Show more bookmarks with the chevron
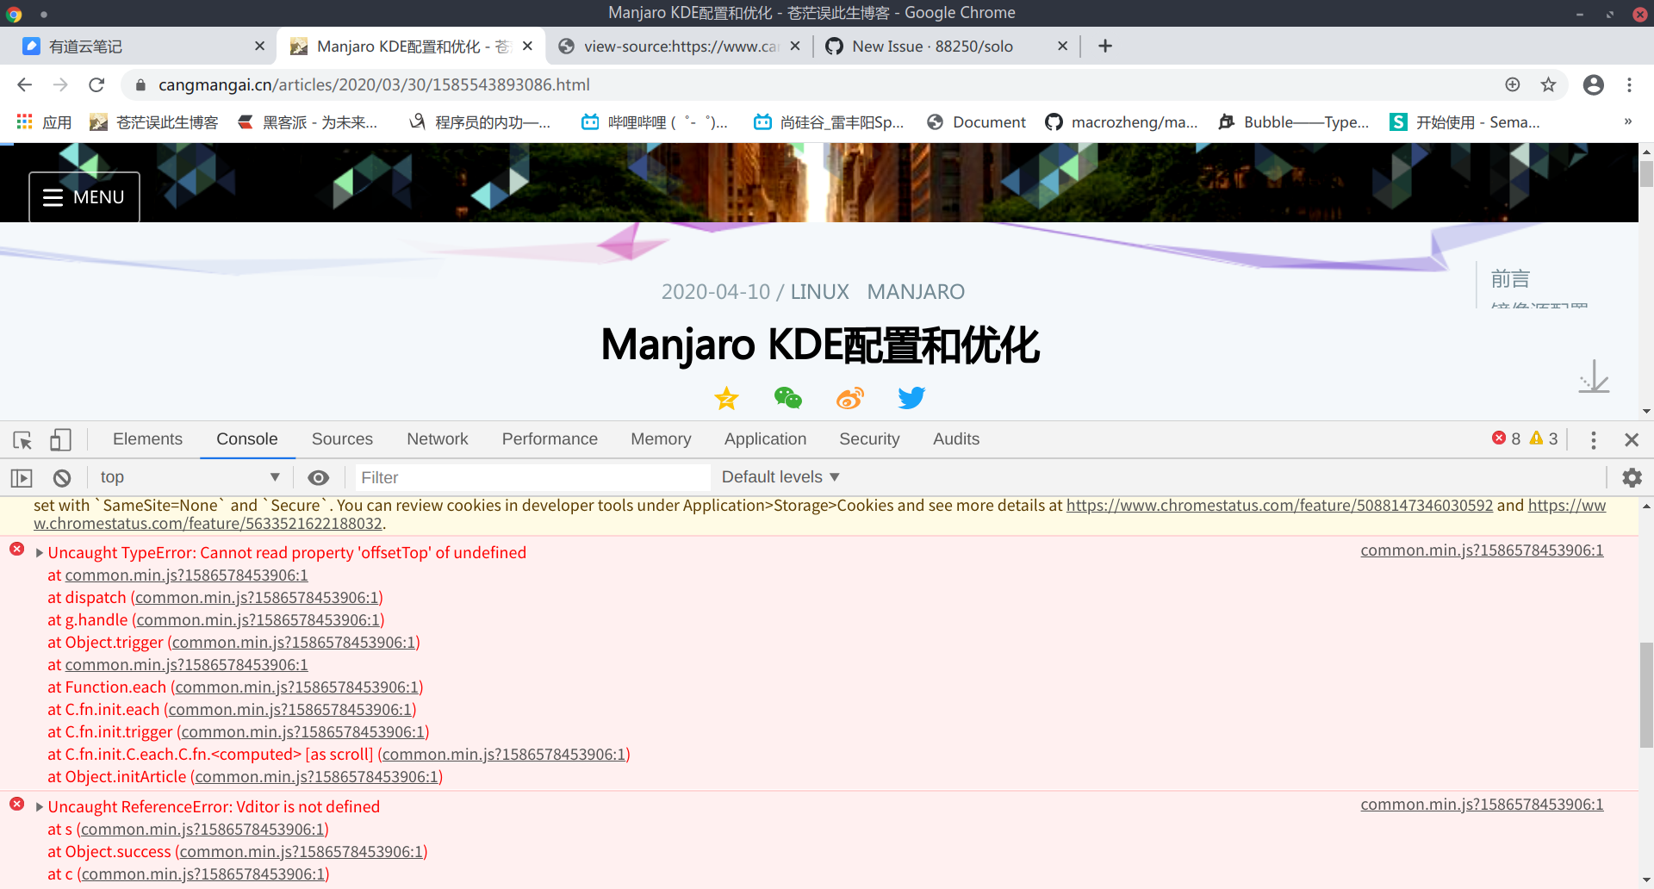The height and width of the screenshot is (889, 1654). pyautogui.click(x=1627, y=121)
